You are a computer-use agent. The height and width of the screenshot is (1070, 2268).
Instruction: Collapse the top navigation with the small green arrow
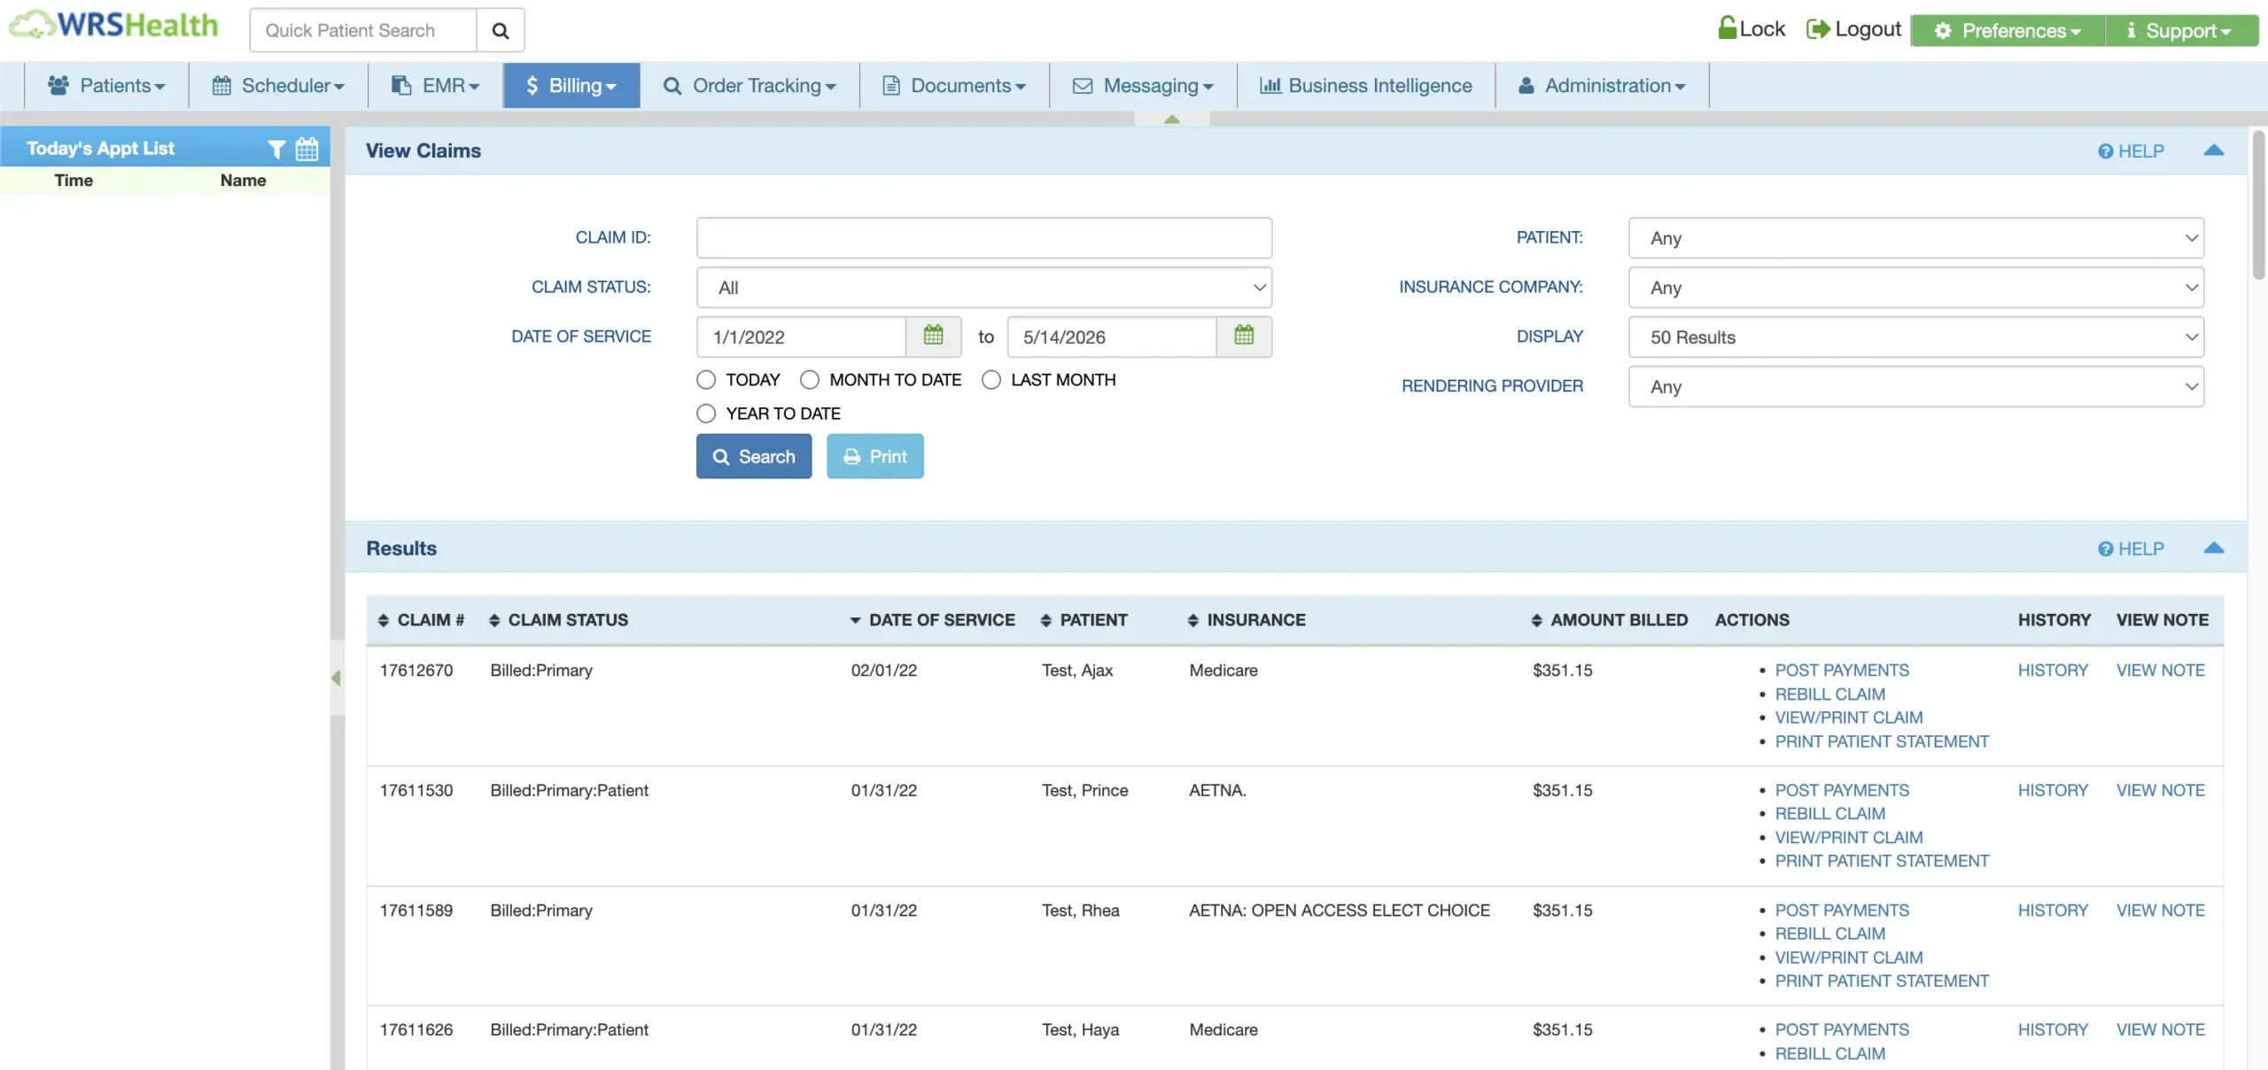coord(1172,119)
